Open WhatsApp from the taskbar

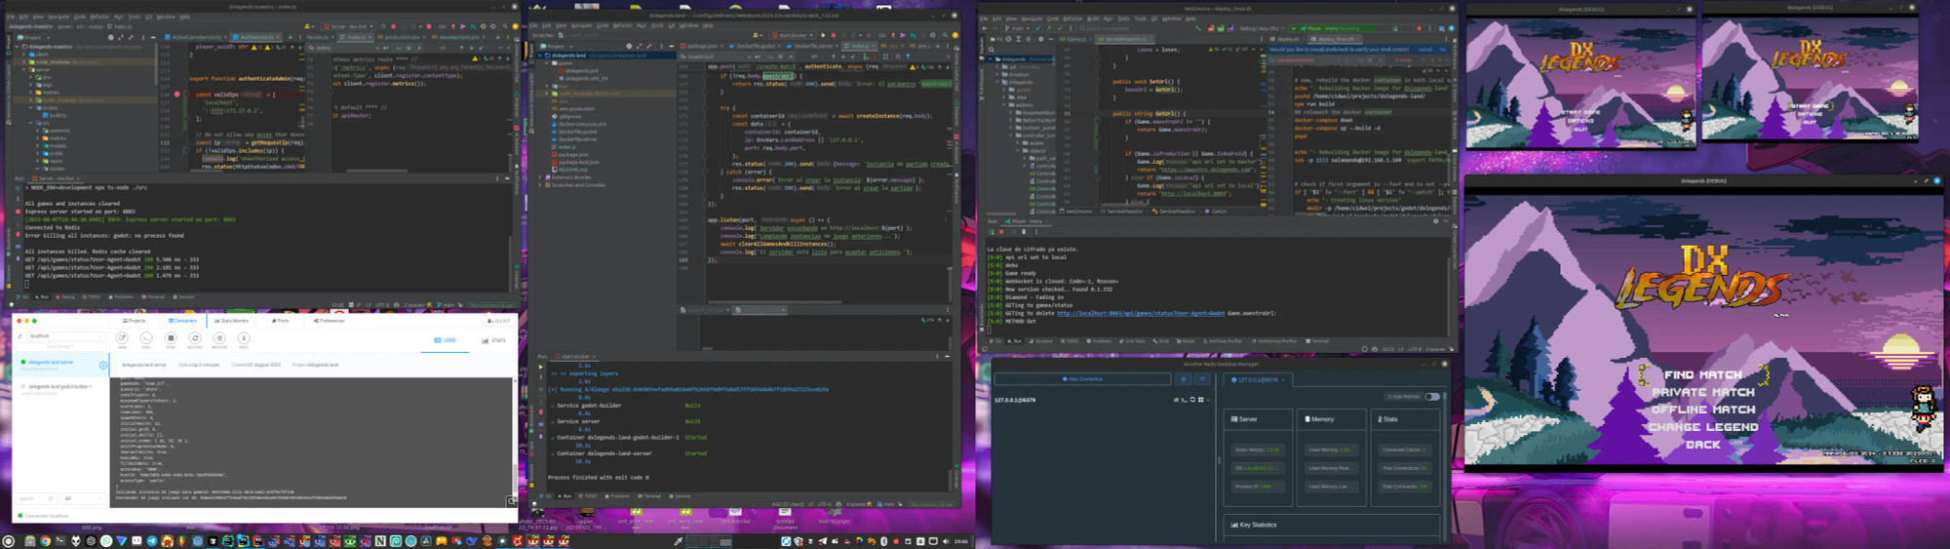click(106, 541)
